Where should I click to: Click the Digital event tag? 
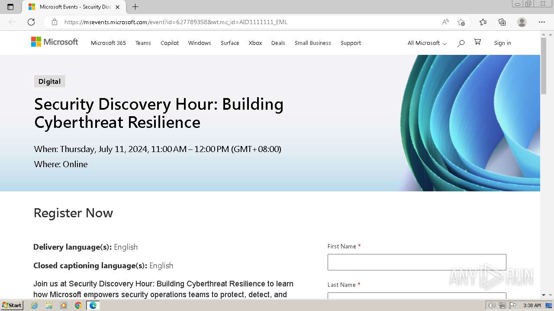50,81
